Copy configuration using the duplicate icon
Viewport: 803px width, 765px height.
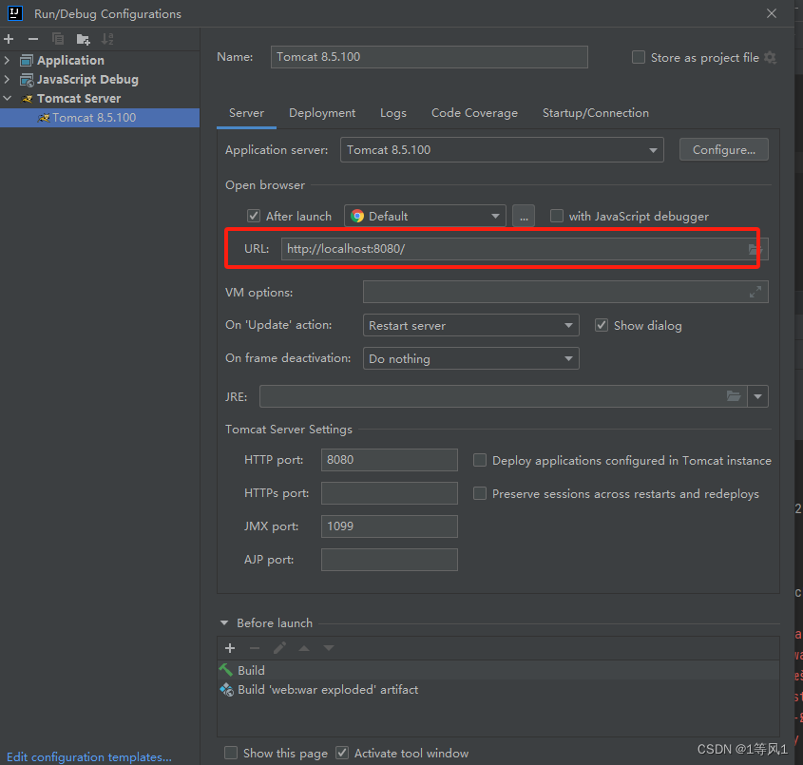pyautogui.click(x=58, y=39)
